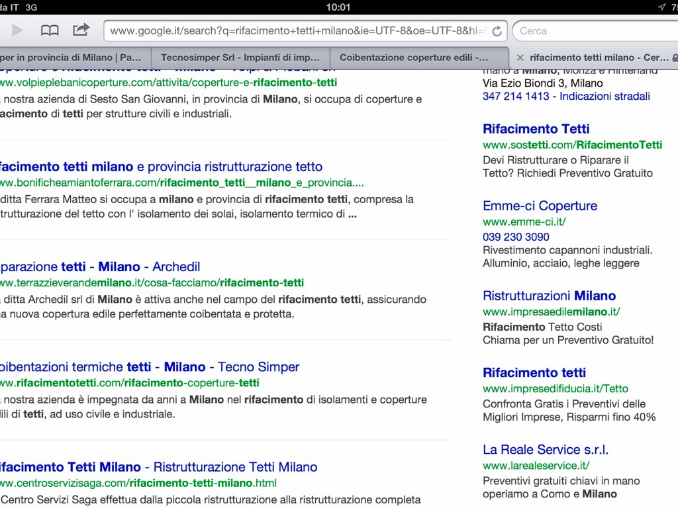Open 'Indicazioni stradali' directions link
Viewport: 678px width, 508px height.
pos(605,96)
